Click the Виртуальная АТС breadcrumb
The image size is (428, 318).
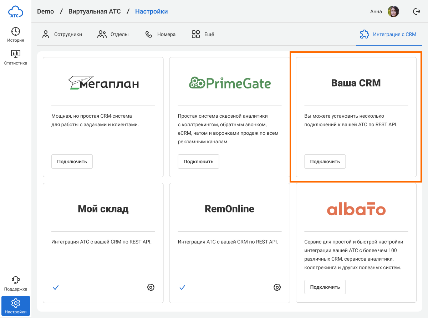click(x=95, y=11)
